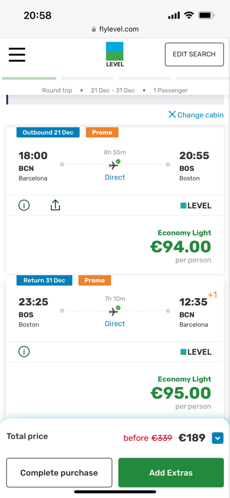Click the X icon beside Change cabin
Viewport: 230px width, 498px height.
coord(172,114)
